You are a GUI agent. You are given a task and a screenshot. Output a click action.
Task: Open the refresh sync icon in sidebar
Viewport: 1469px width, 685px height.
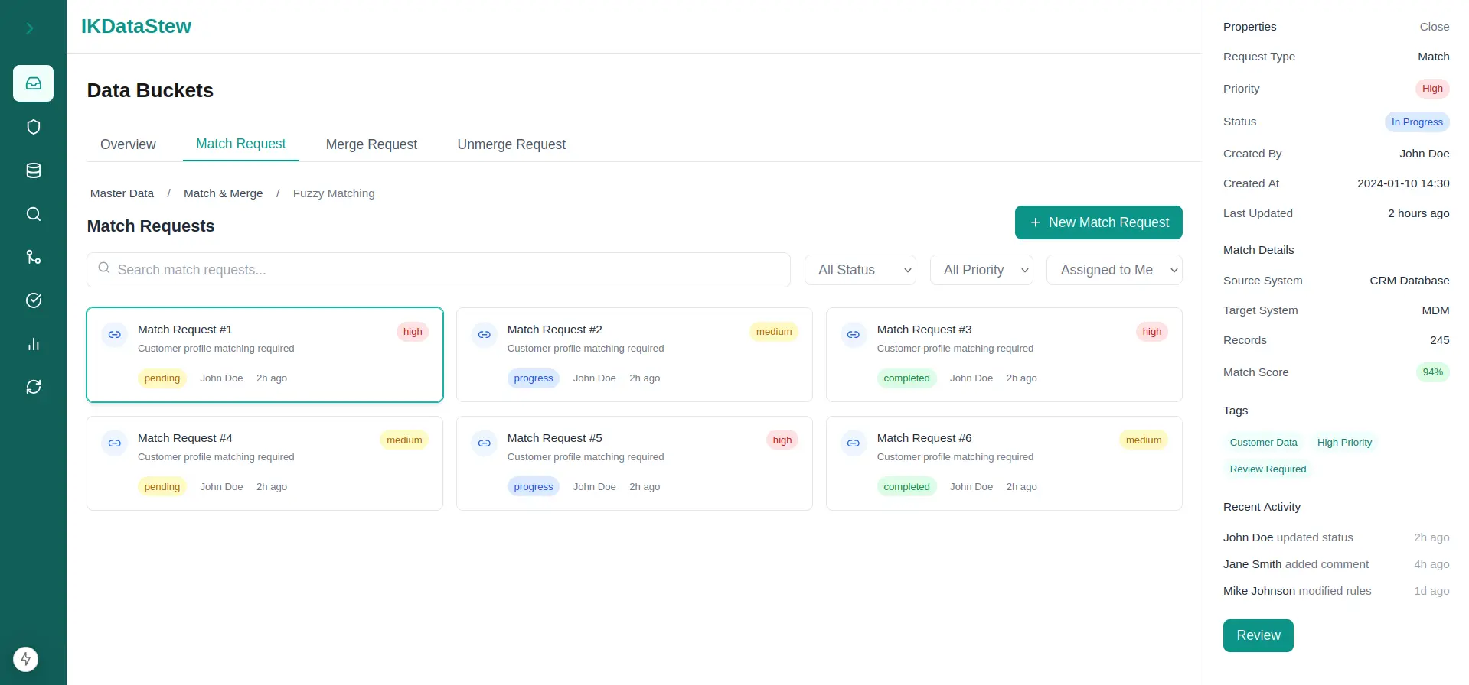point(33,387)
